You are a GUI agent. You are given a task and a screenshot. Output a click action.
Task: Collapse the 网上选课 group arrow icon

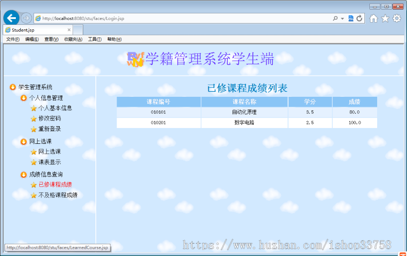[24, 142]
